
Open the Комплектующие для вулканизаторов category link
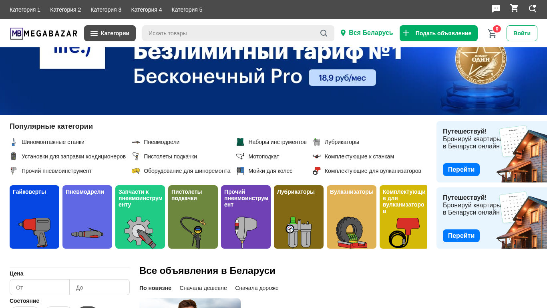(x=373, y=171)
